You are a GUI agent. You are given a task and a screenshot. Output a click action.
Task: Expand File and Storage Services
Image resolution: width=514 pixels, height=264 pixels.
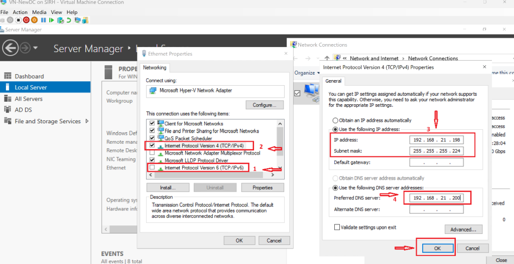point(87,121)
